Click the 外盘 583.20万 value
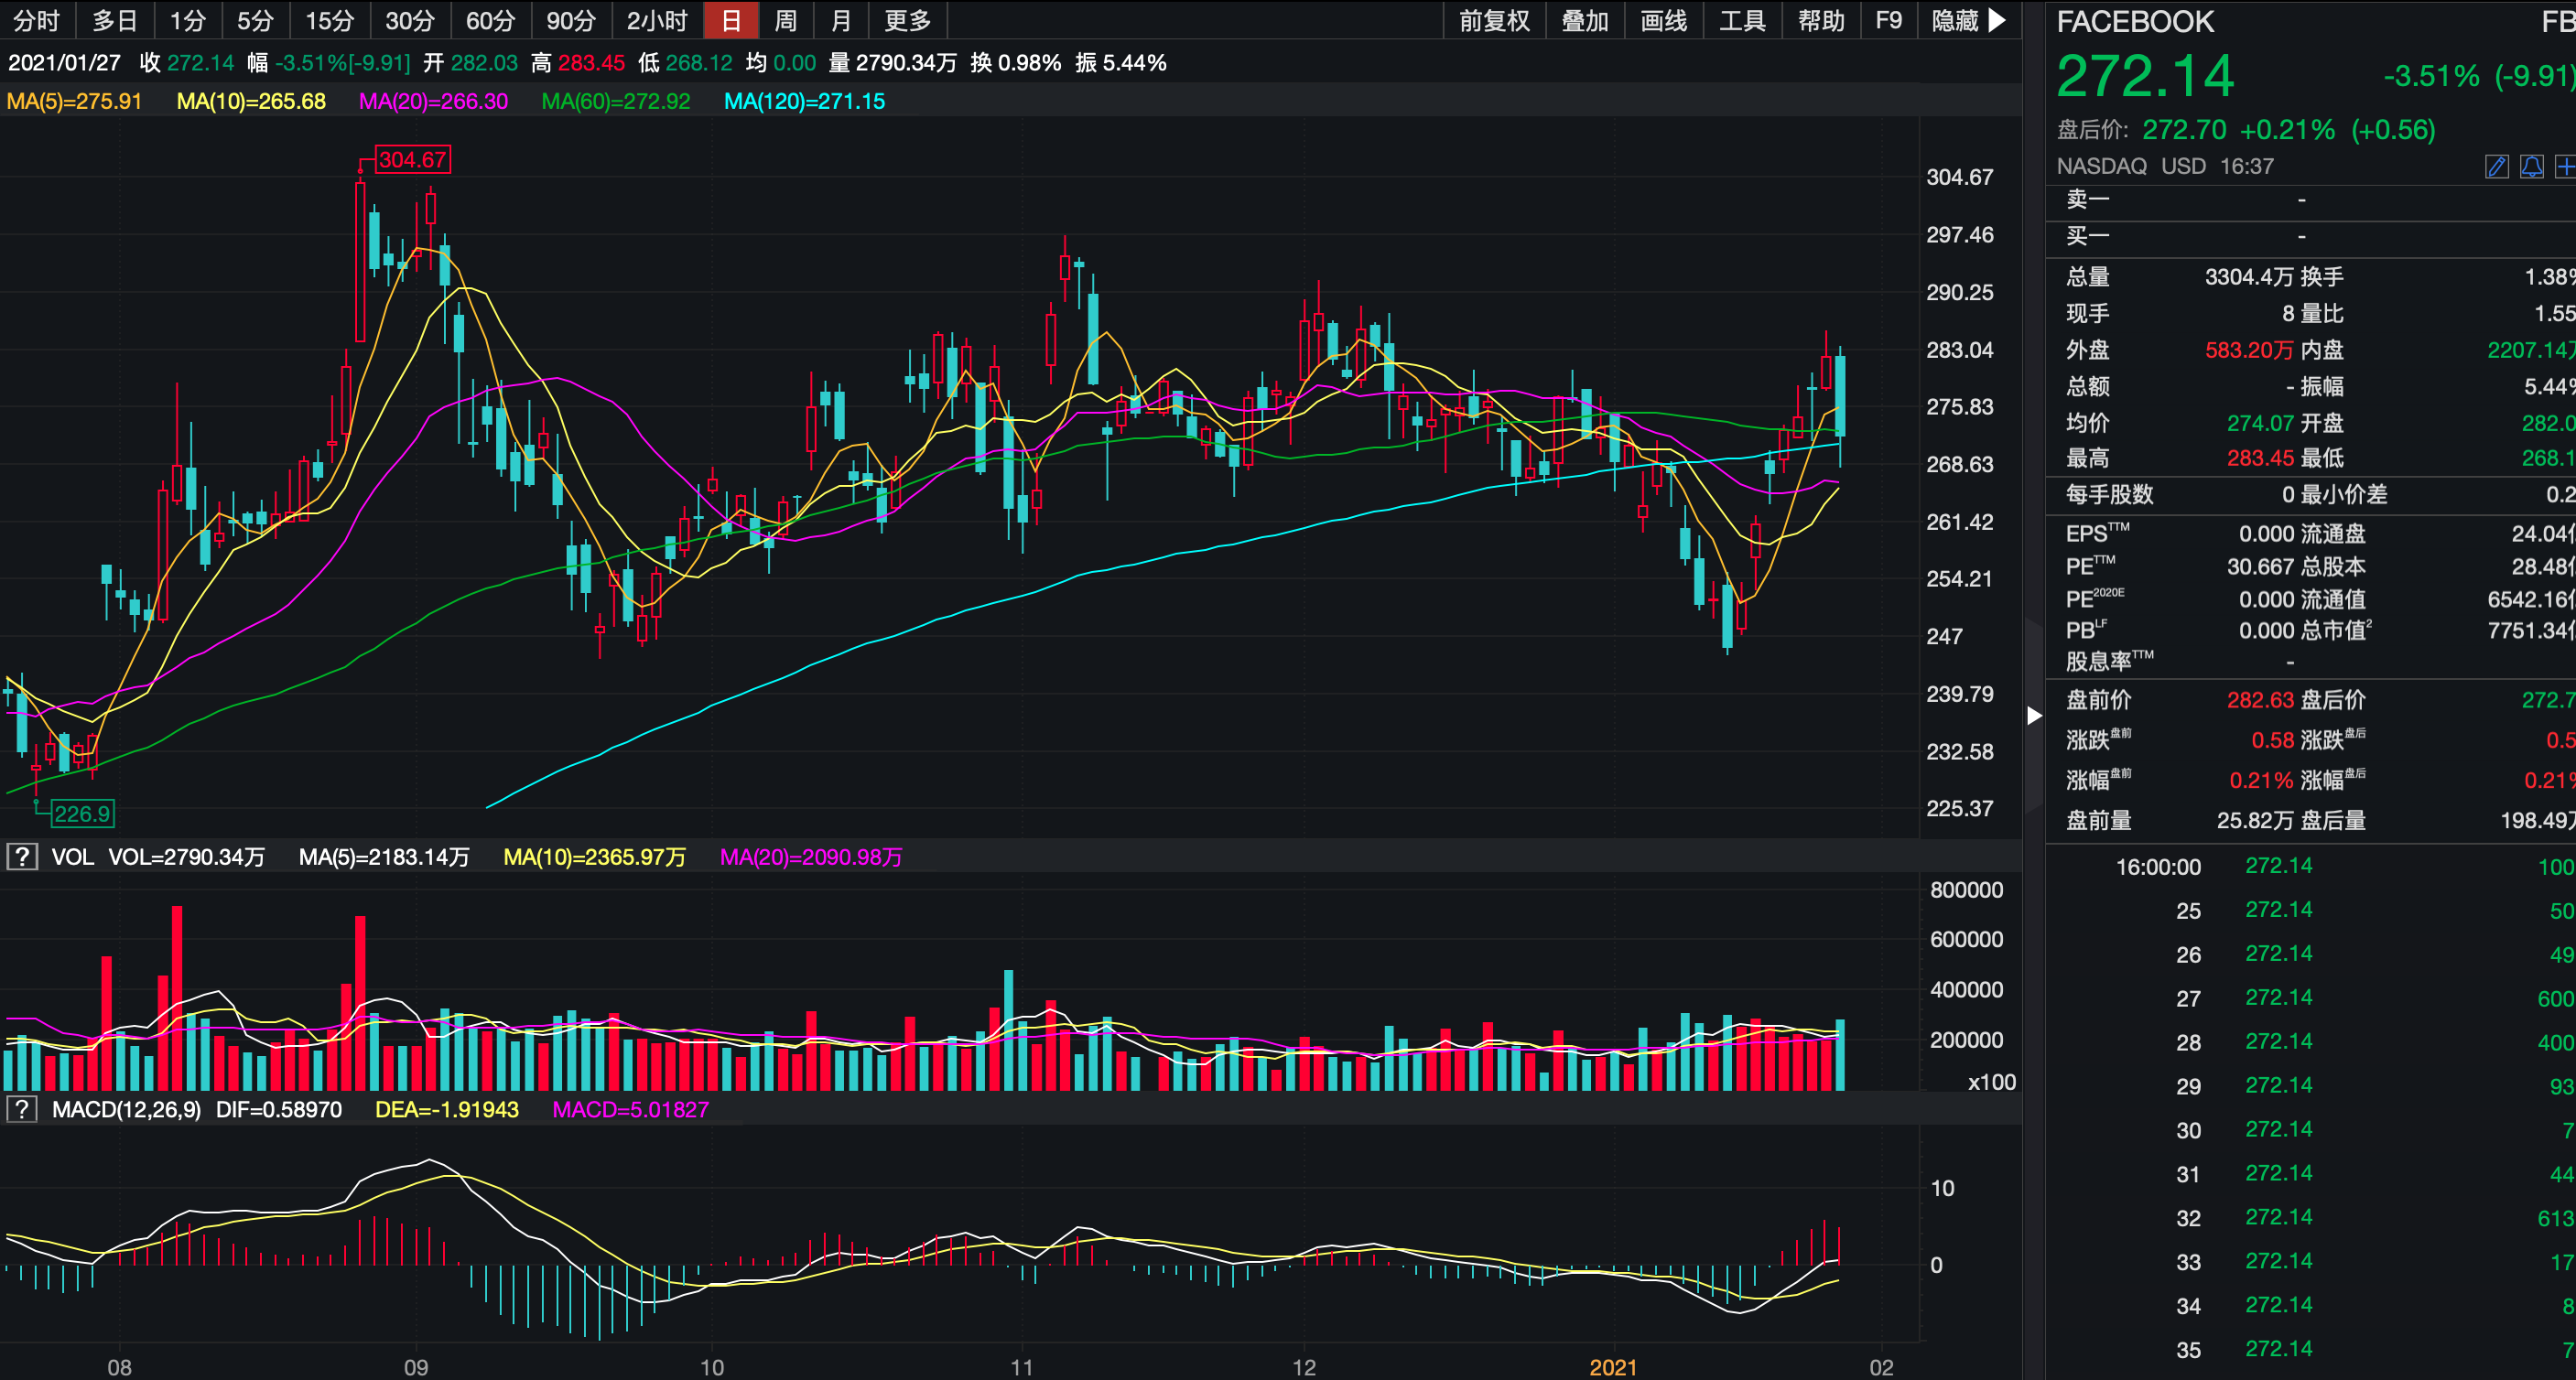Image resolution: width=2576 pixels, height=1380 pixels. coord(2249,350)
